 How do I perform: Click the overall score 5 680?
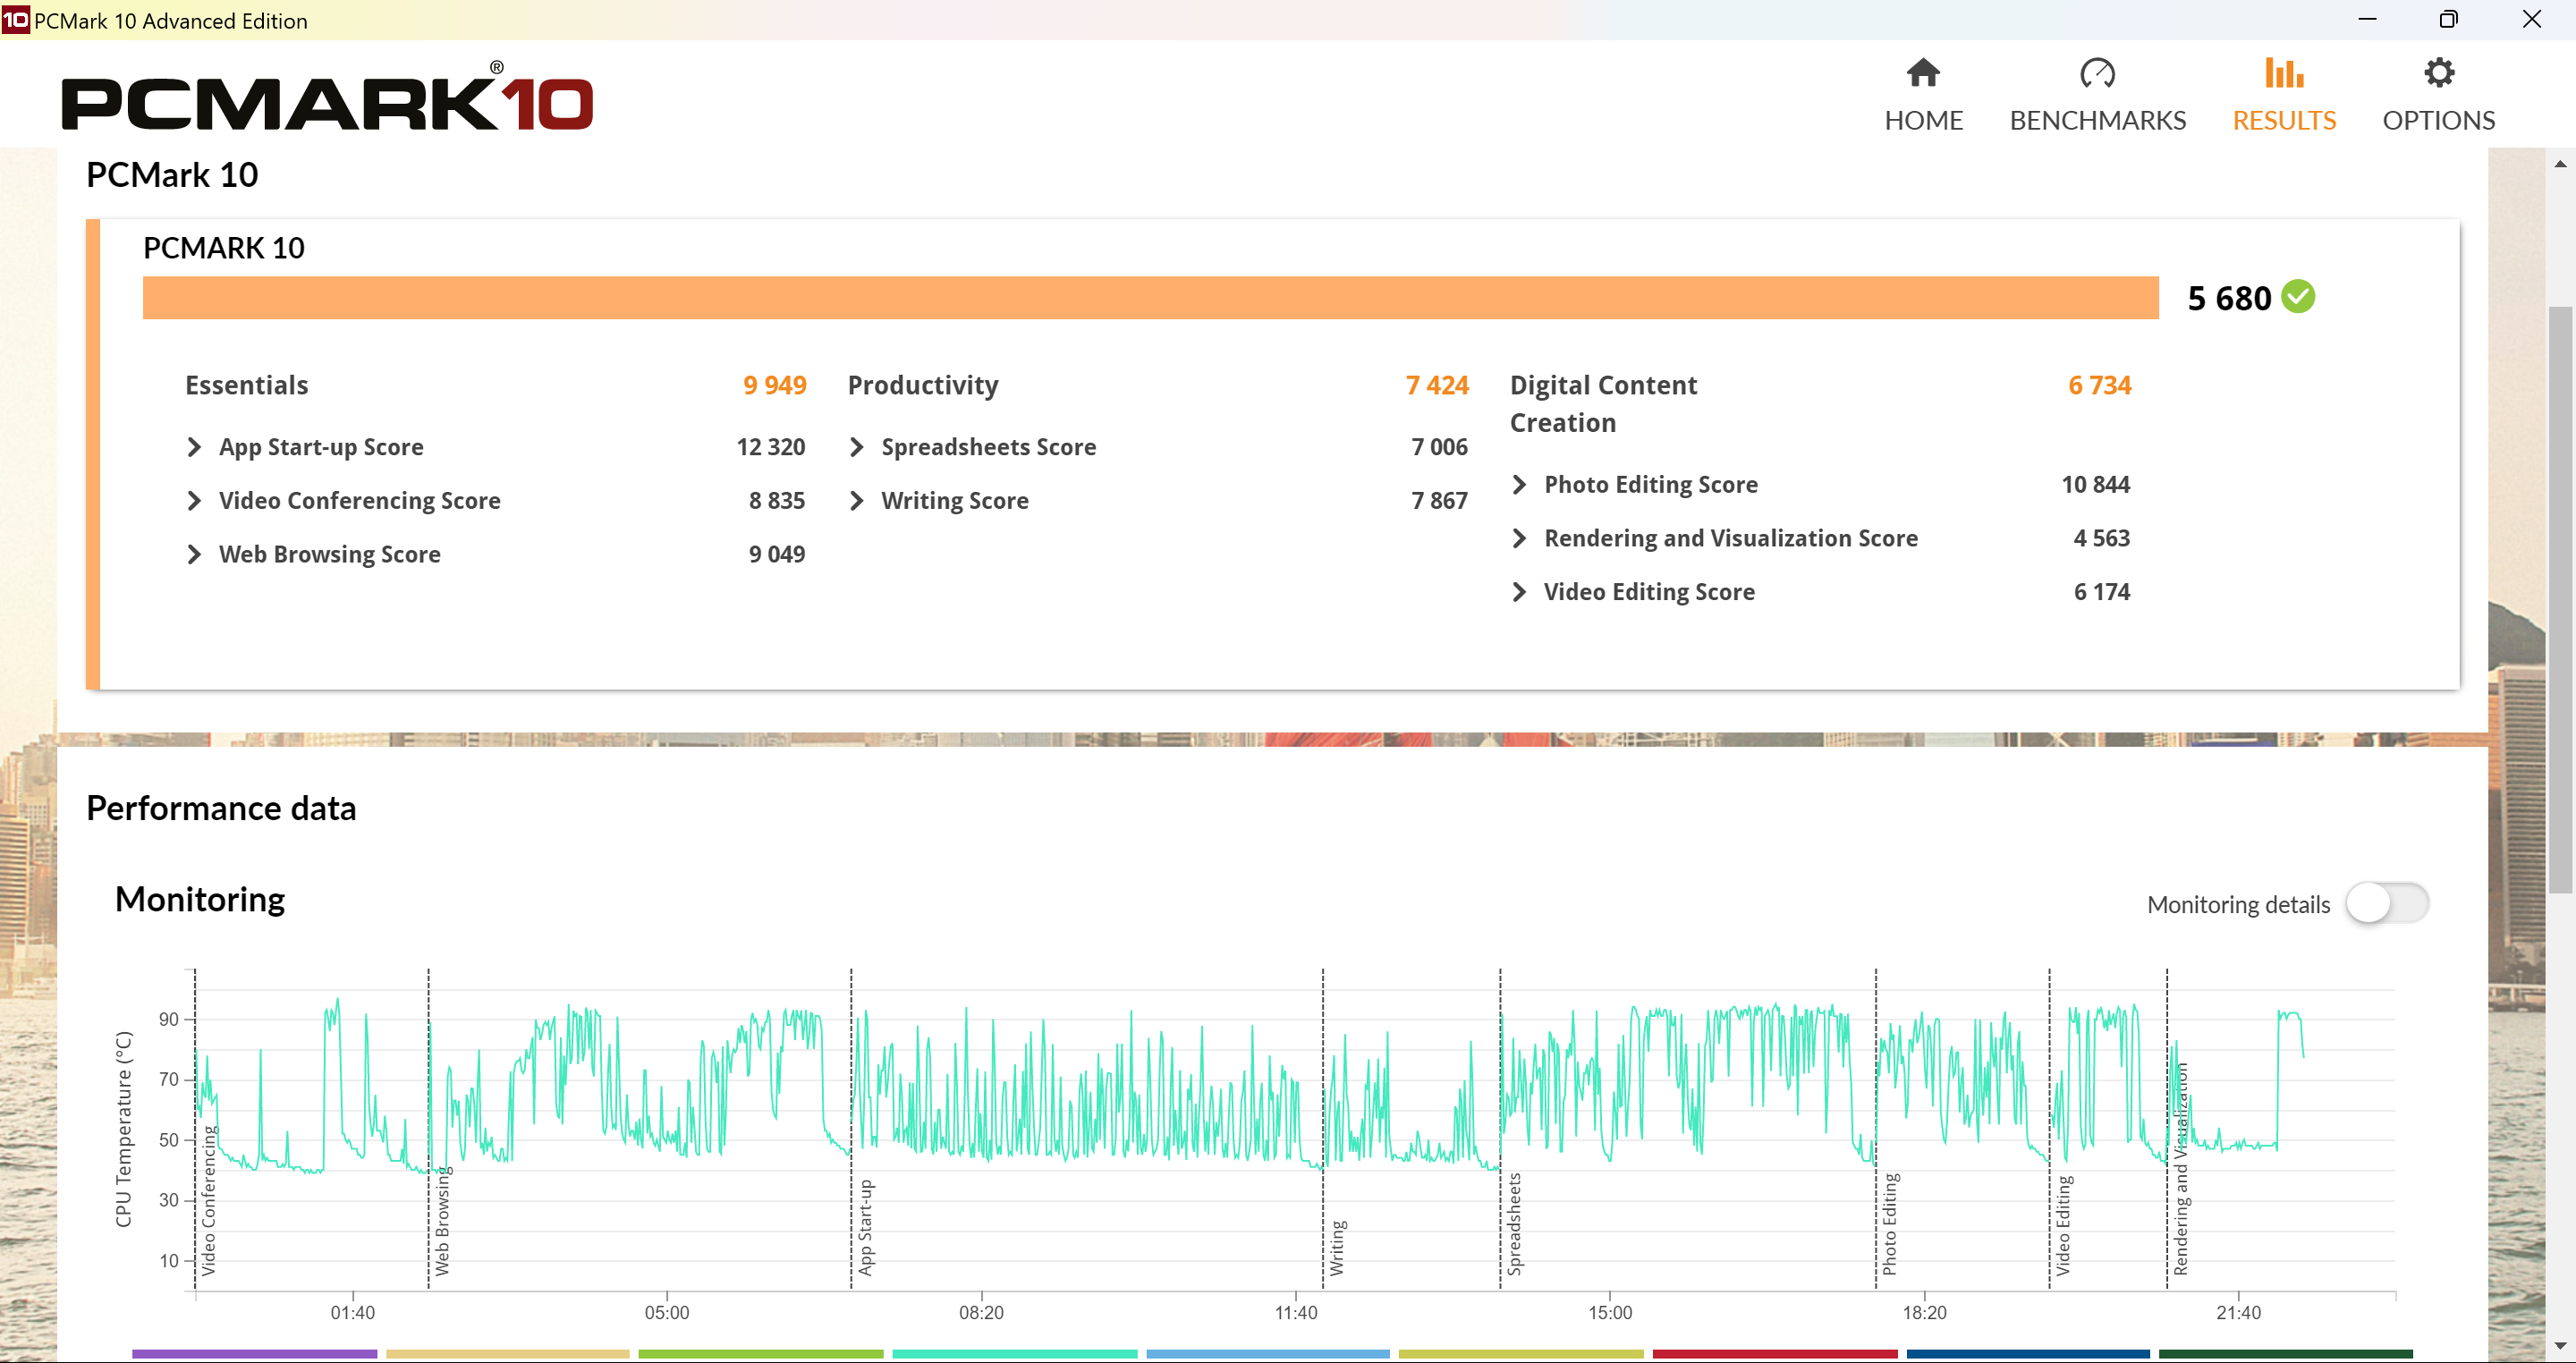2229,298
